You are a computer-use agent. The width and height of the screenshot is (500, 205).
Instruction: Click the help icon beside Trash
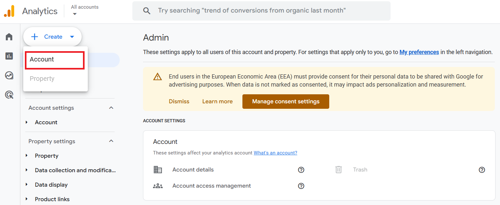coord(482,170)
